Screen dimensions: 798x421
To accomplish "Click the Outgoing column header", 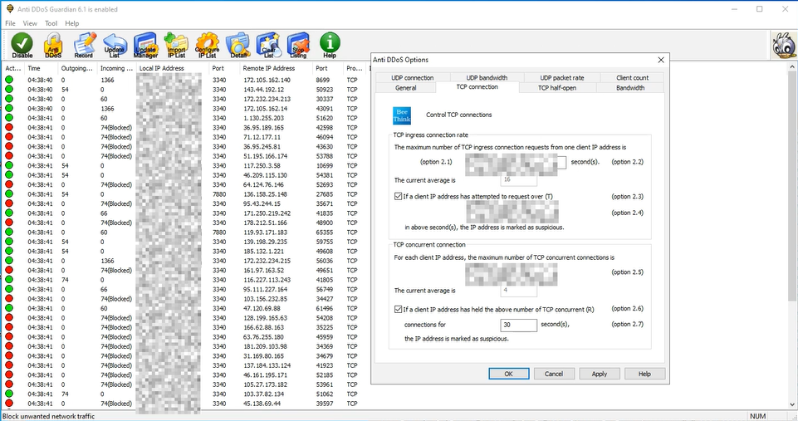I will pyautogui.click(x=77, y=68).
